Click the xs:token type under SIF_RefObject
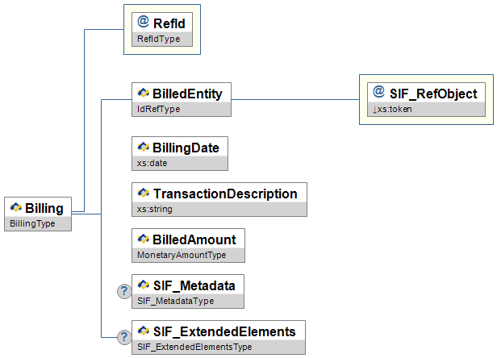 (x=393, y=109)
